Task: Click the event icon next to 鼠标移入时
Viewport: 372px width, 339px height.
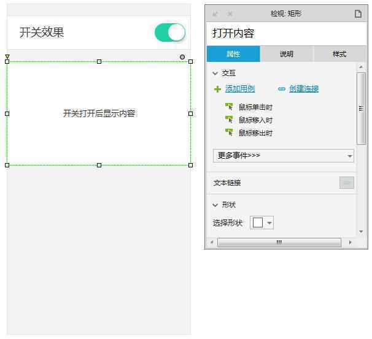Action: click(229, 120)
